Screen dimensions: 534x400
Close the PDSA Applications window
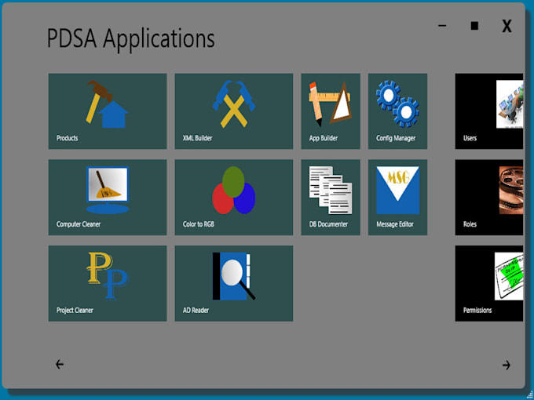point(507,26)
